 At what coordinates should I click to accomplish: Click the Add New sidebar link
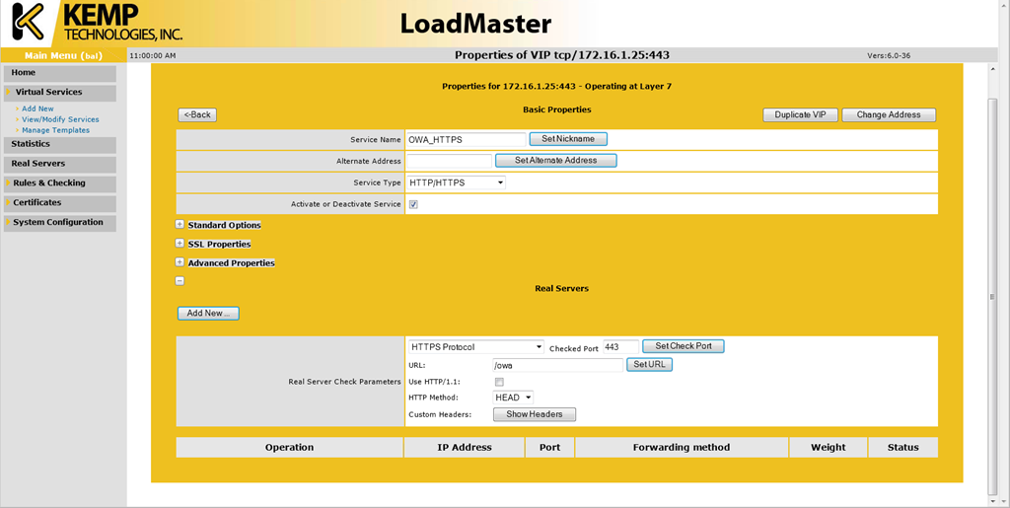38,109
